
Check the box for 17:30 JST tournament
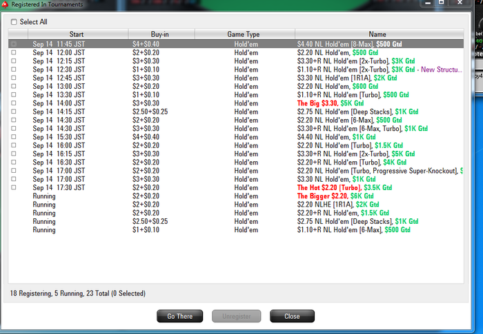14,187
